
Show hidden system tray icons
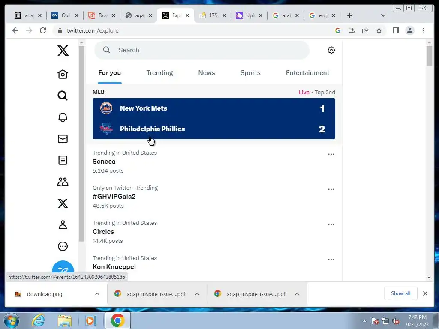[x=364, y=321]
